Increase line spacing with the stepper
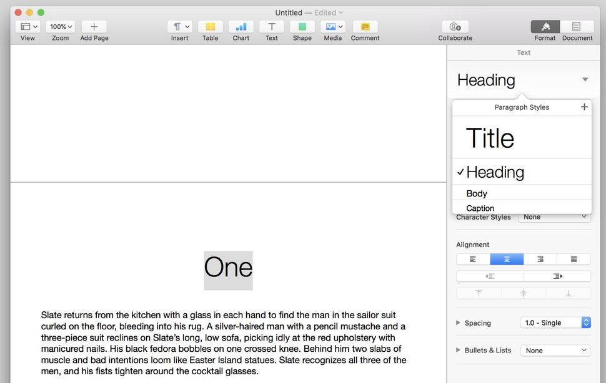606x383 pixels. coord(585,319)
